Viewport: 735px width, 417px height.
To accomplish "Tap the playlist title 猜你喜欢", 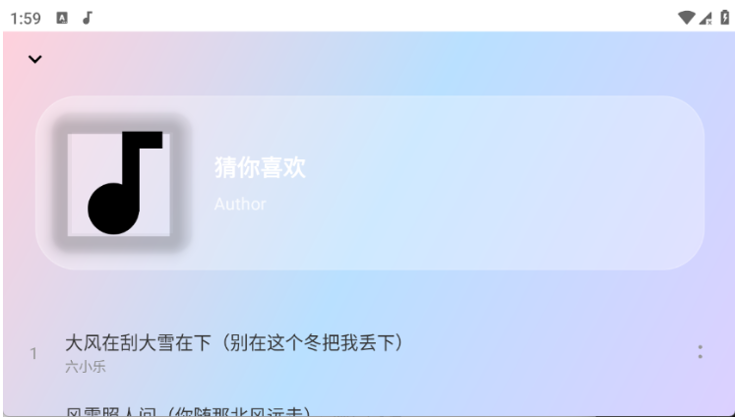I will [260, 167].
